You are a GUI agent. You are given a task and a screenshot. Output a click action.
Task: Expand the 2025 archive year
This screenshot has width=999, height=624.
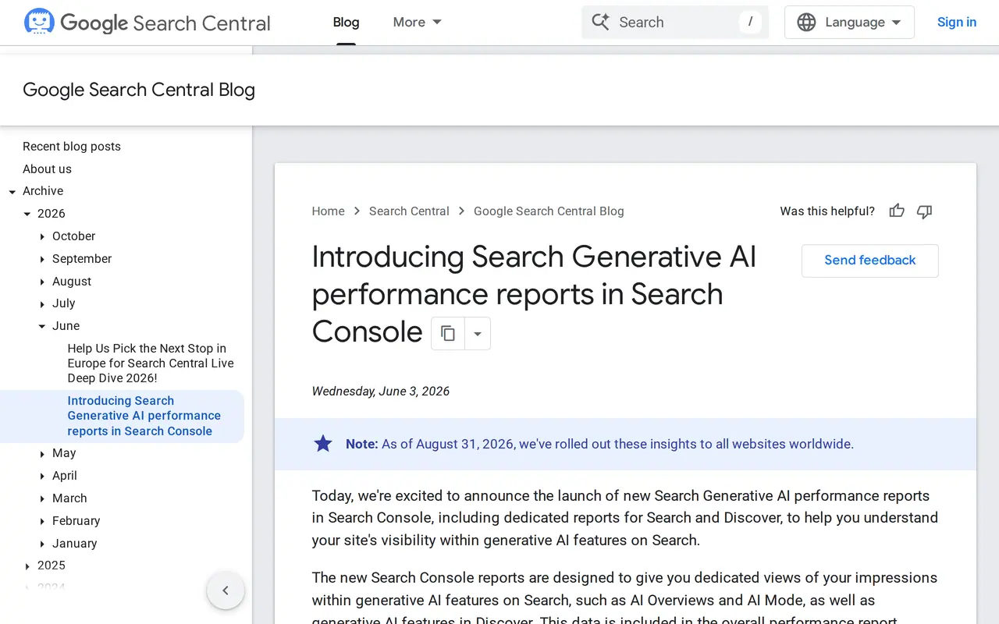click(27, 566)
